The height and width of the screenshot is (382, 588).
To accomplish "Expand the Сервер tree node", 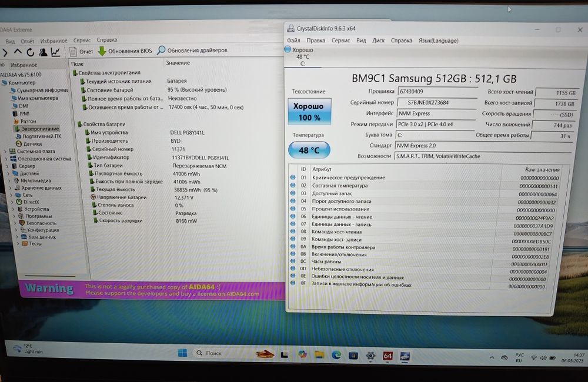I will pos(8,166).
